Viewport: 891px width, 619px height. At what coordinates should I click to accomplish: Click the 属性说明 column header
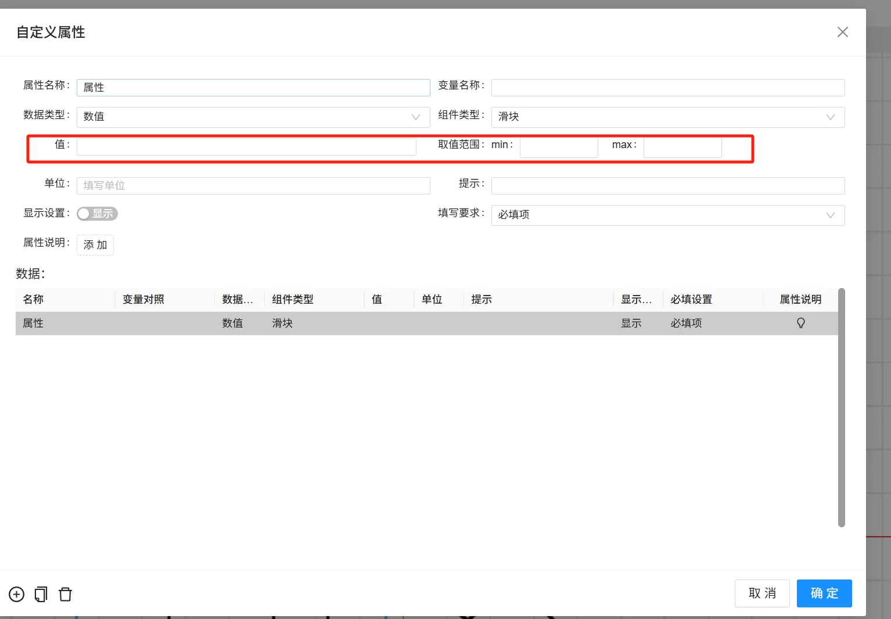(800, 300)
